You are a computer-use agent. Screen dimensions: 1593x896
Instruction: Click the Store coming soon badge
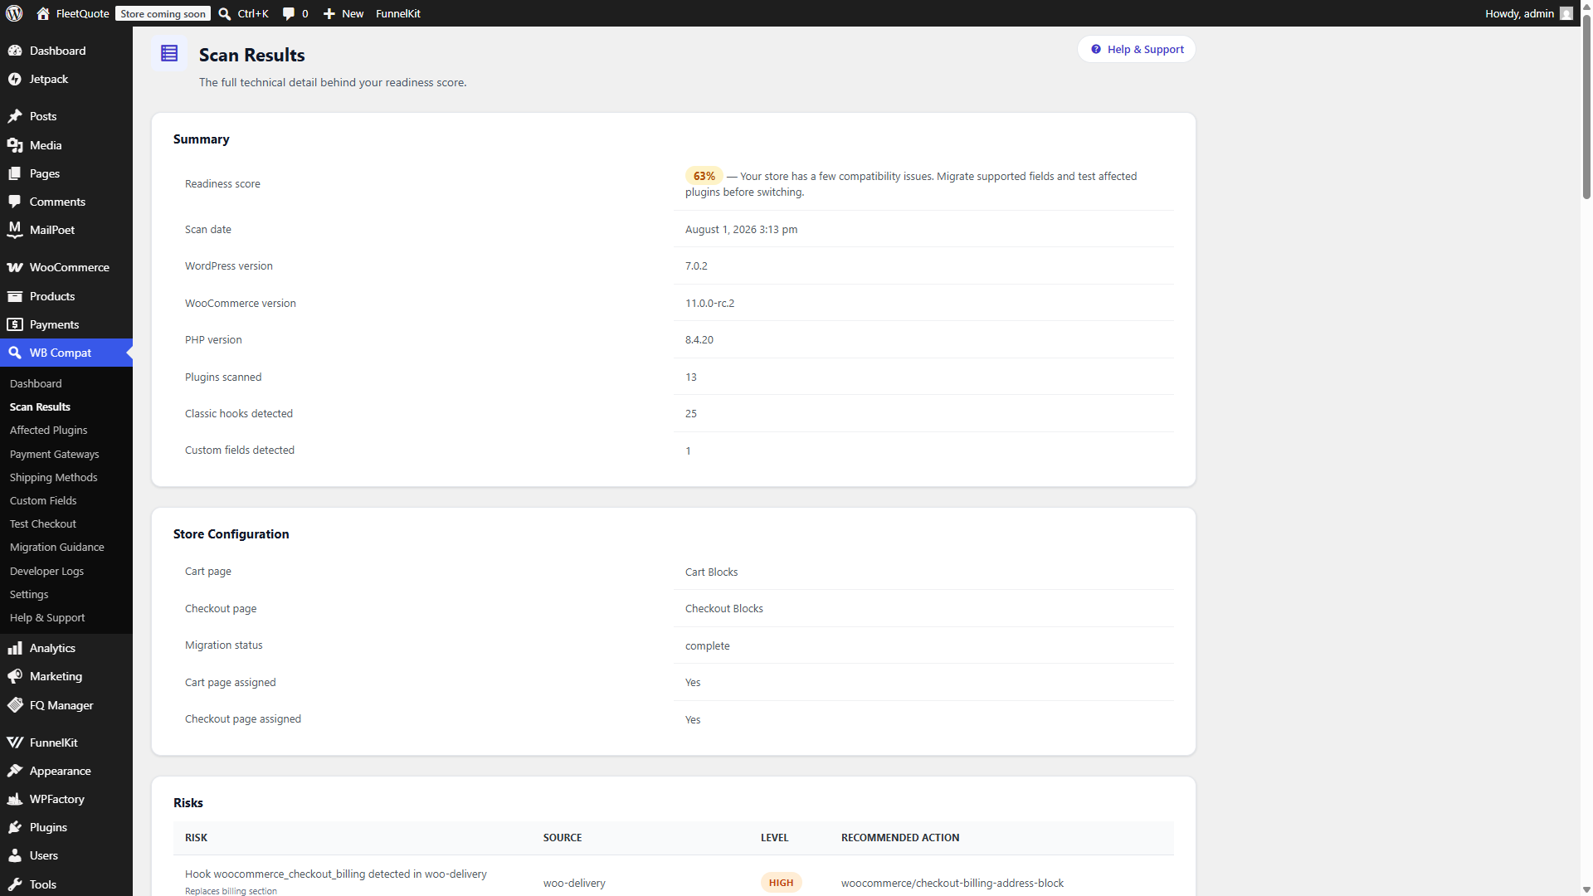tap(163, 13)
